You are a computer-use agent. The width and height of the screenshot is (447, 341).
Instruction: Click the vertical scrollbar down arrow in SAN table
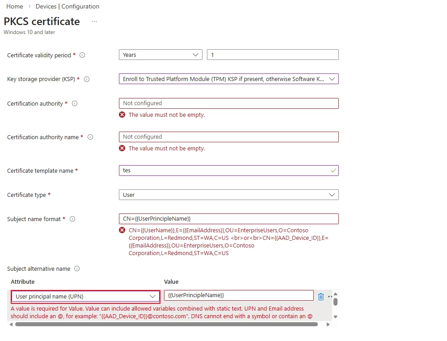pyautogui.click(x=336, y=317)
